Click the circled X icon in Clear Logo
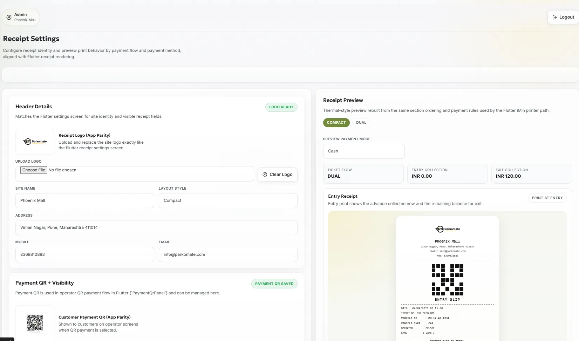The image size is (579, 341). click(265, 175)
